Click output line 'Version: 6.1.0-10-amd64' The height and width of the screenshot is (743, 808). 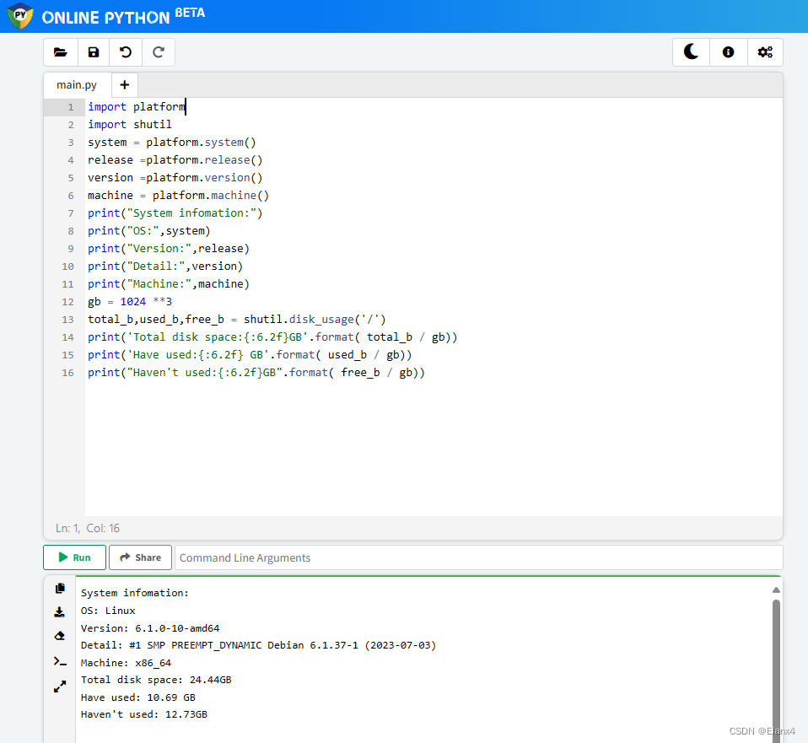tap(150, 628)
